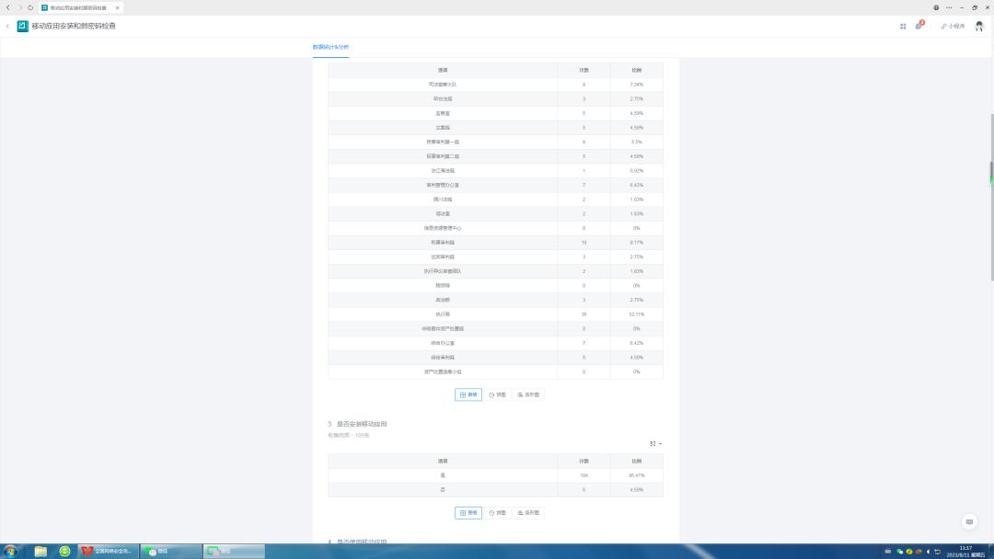Close the 移动应用安装和绑密码检查 browser tab

[117, 7]
